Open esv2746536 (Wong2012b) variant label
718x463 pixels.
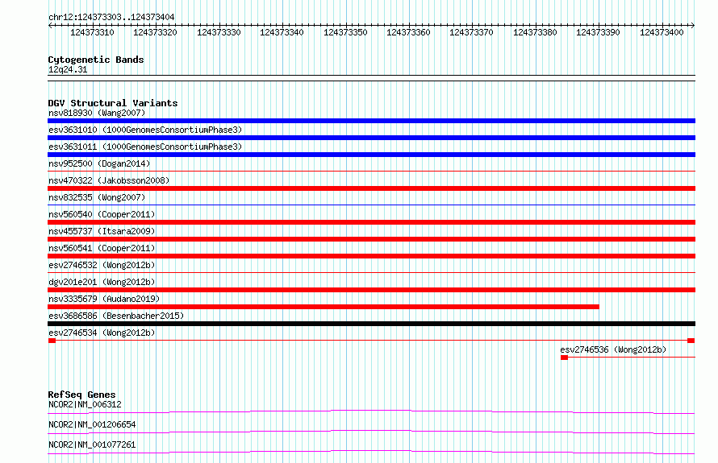coord(613,349)
